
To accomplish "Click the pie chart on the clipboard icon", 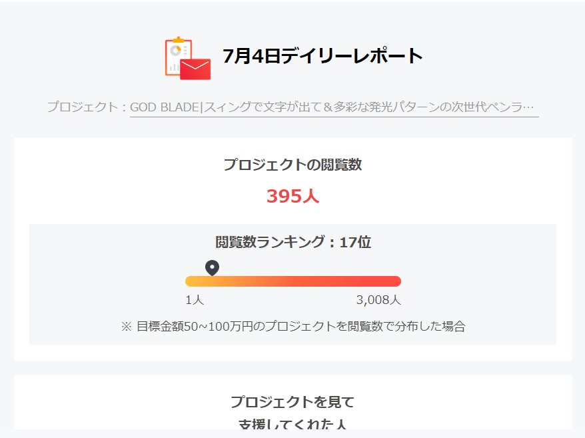I will pos(175,51).
